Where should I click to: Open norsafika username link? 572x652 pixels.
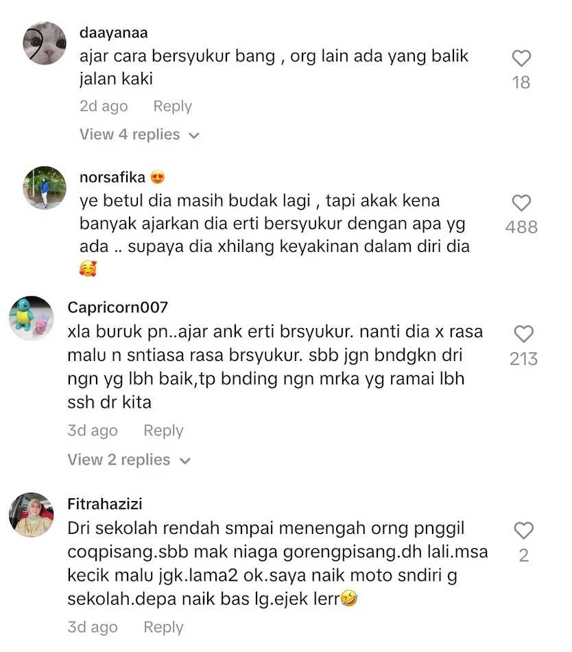[112, 178]
